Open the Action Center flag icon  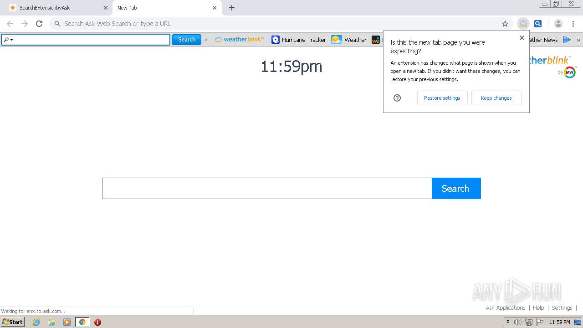click(540, 322)
